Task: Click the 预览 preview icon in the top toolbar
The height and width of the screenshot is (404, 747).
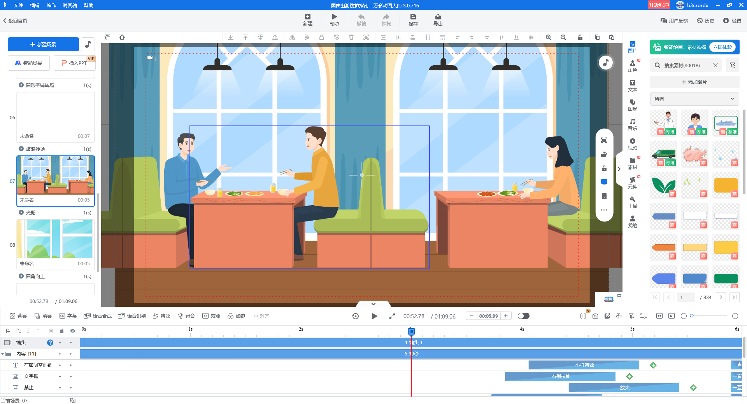Action: tap(335, 20)
